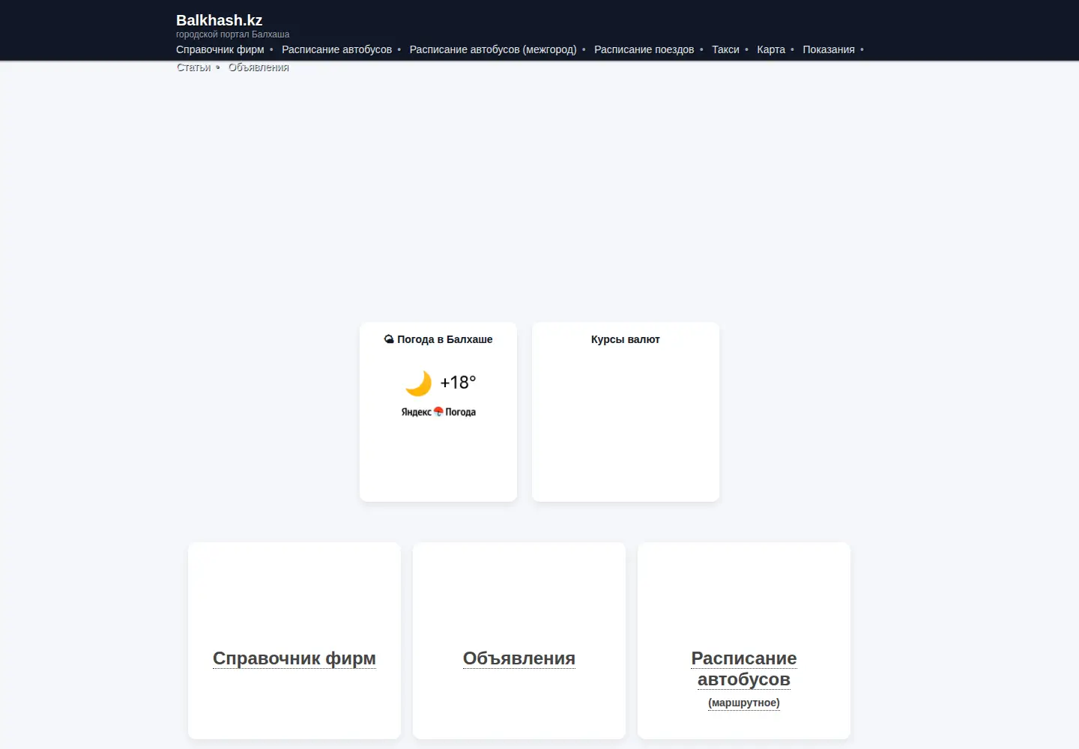The width and height of the screenshot is (1079, 749).
Task: Click the red umbrella icon in Яндекс Погода
Action: [438, 412]
